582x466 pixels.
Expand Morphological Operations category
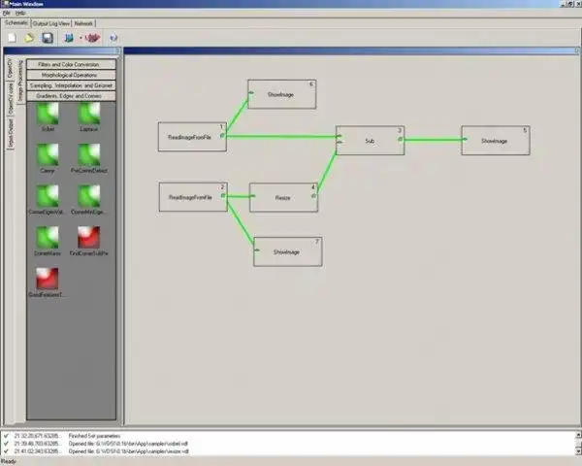pyautogui.click(x=71, y=75)
